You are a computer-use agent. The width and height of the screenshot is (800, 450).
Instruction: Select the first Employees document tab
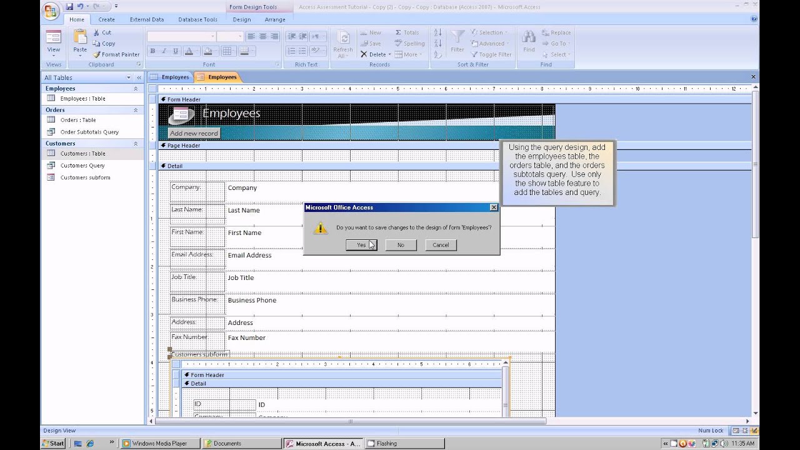point(170,77)
